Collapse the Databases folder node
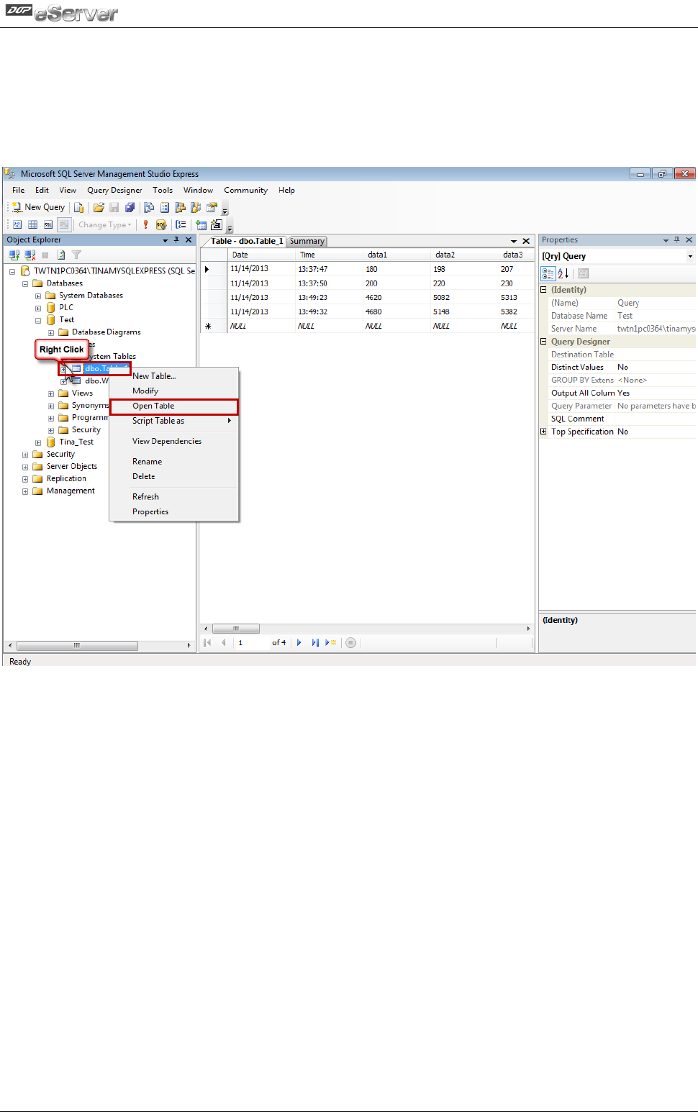Viewport: 698px width, 1112px height. [25, 284]
